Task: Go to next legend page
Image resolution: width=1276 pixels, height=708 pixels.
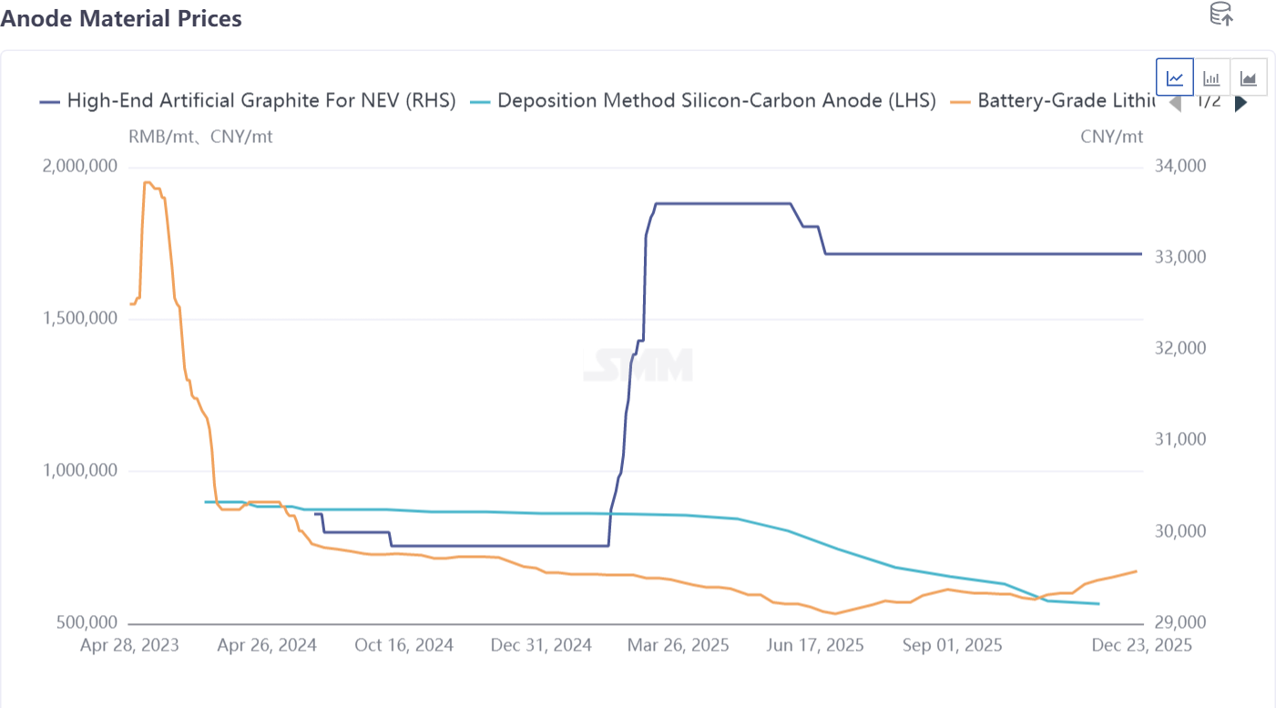Action: (x=1240, y=103)
